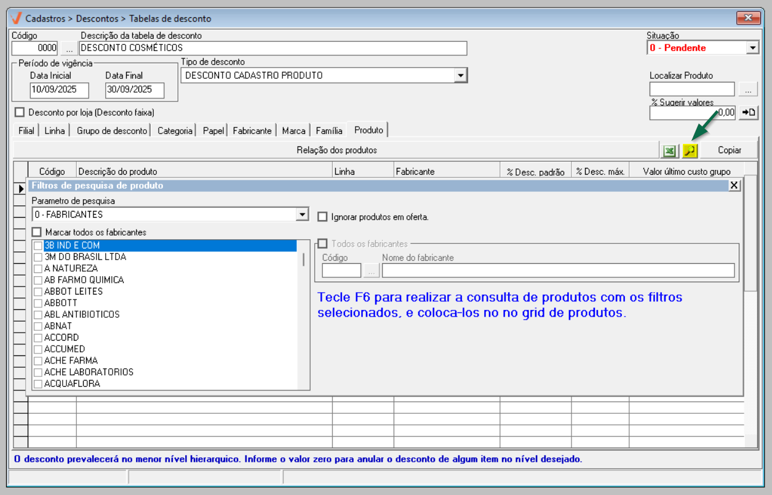Screen dimensions: 772x495
Task: Expand the Tipo de desconto dropdown
Action: [460, 75]
